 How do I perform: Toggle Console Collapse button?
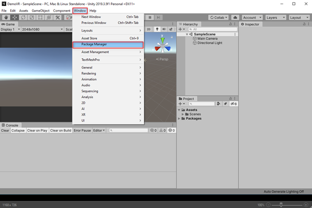click(18, 130)
